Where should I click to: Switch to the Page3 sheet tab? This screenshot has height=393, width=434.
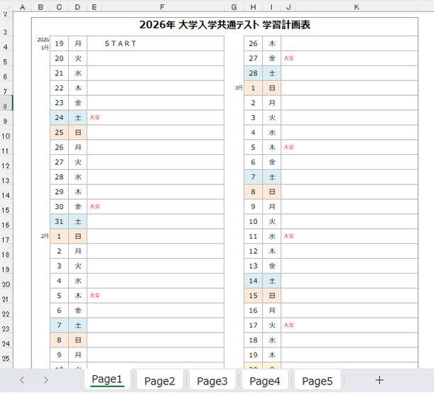pos(212,381)
